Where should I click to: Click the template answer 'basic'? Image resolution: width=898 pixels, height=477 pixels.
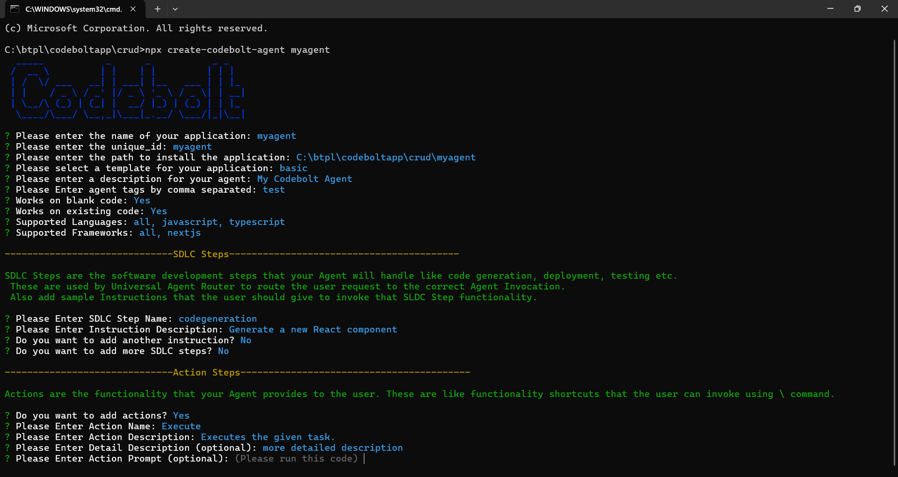point(293,168)
